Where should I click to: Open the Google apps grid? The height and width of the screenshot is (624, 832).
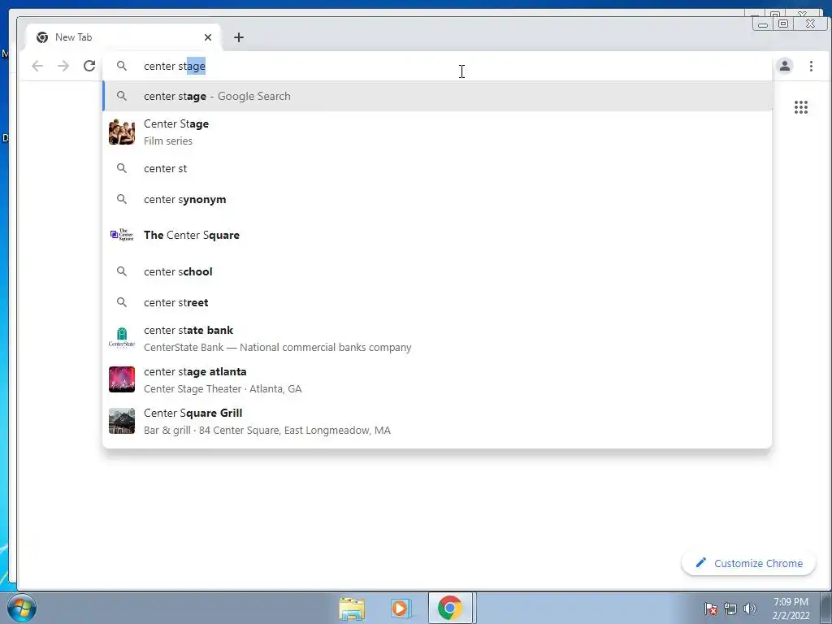pos(801,107)
